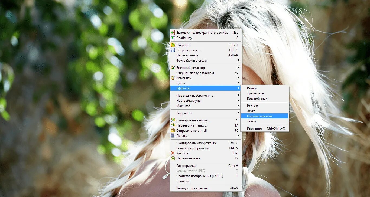
Task: Click the Изменить edit icon
Action: [173, 78]
